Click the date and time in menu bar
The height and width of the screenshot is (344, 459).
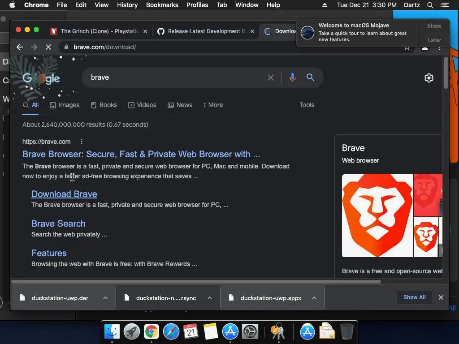(x=367, y=5)
